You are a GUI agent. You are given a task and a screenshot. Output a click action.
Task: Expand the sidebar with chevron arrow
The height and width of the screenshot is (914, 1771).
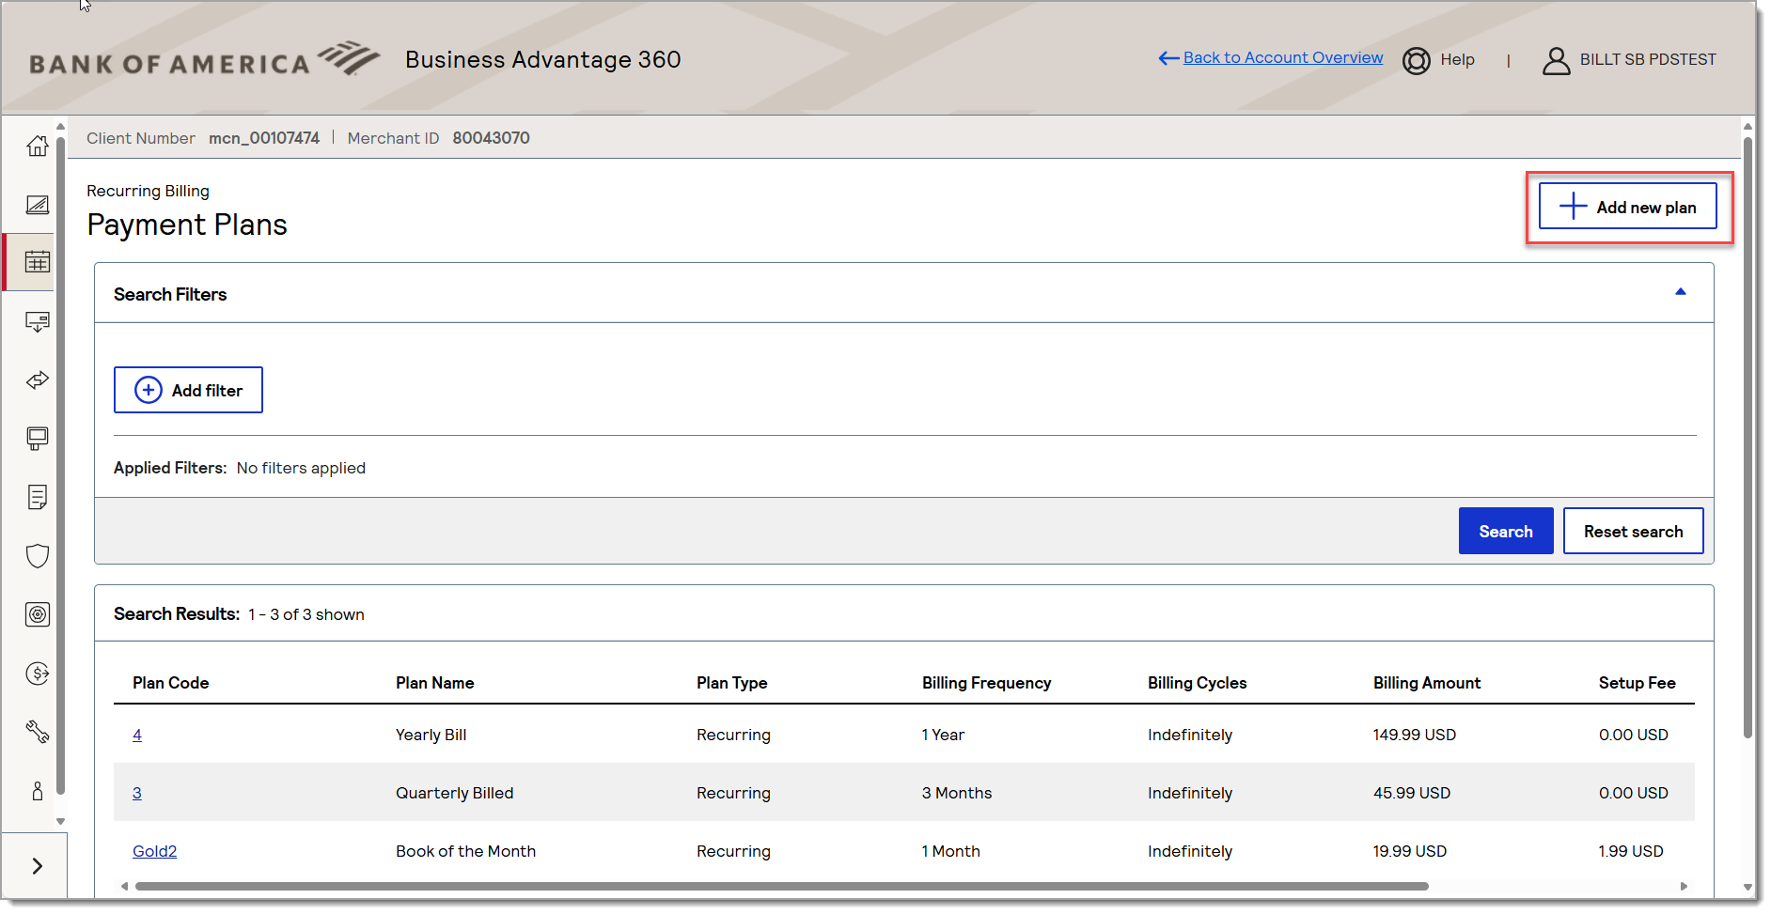click(38, 866)
